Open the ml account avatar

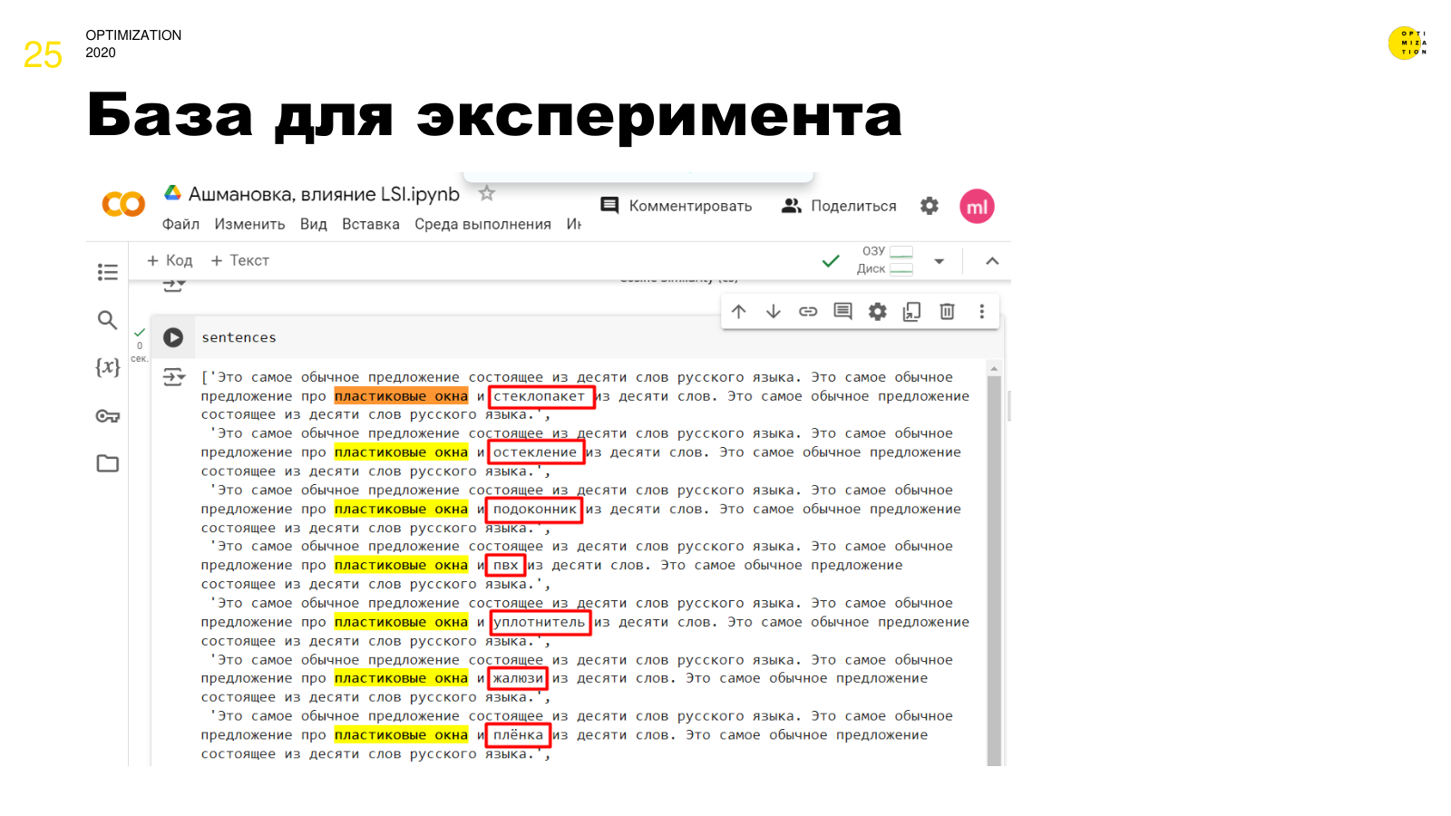977,207
